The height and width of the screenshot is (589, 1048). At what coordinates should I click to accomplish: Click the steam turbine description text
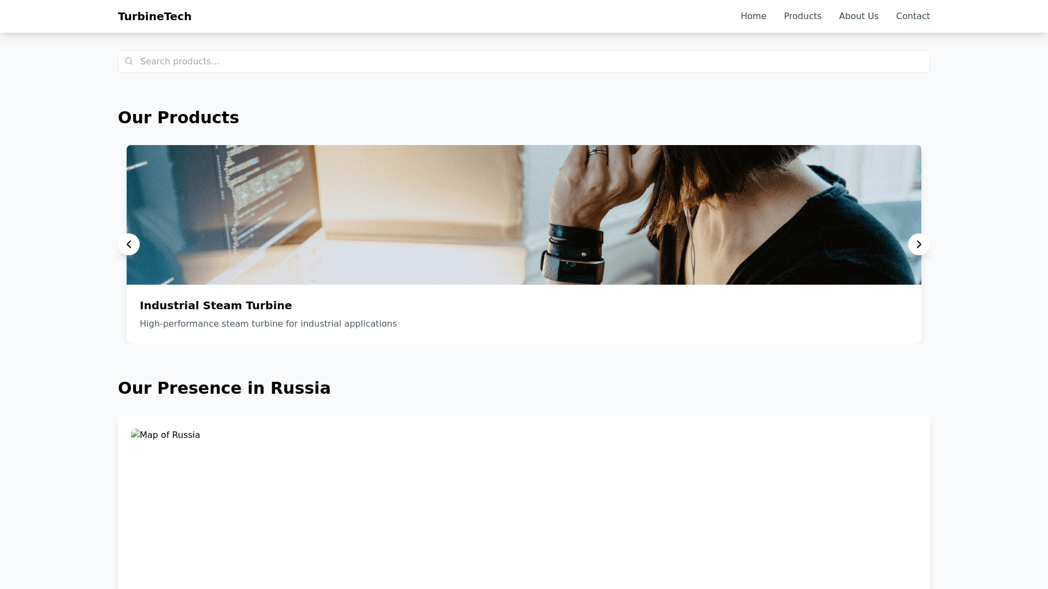tap(268, 324)
